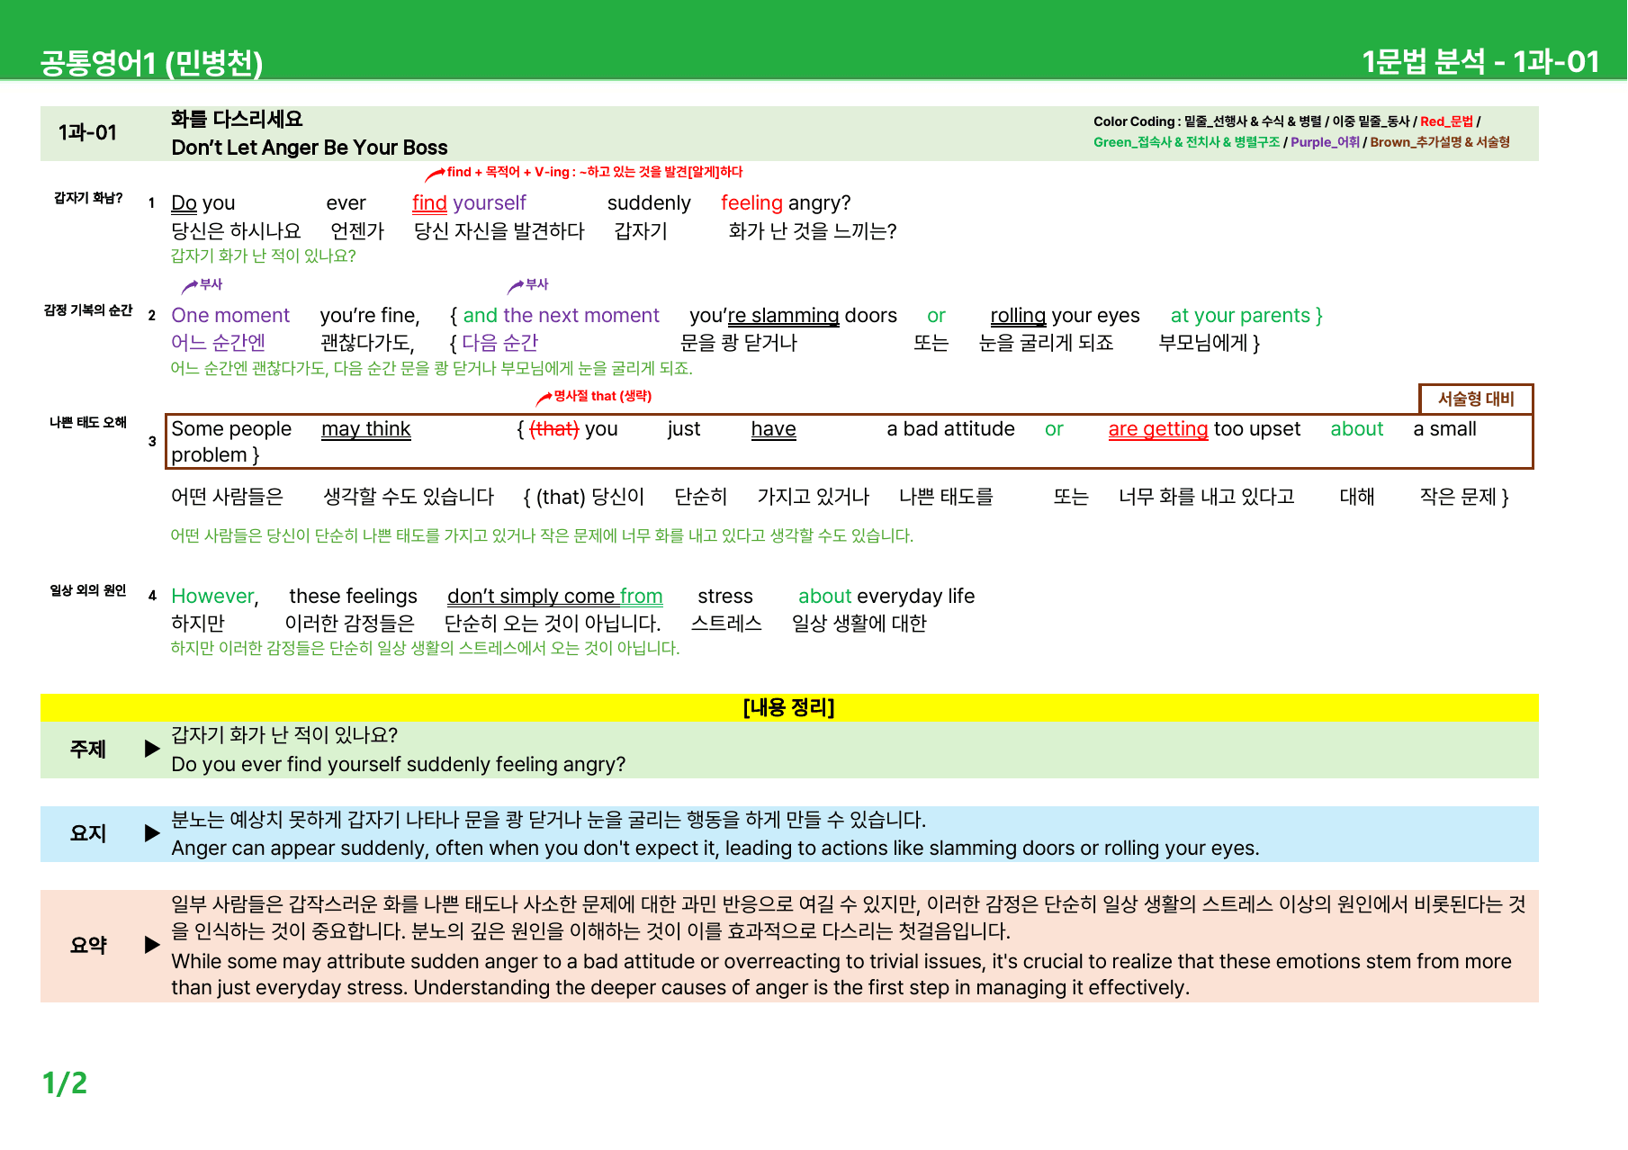Click the translation 너무 화를 내고 있다고

[1206, 497]
